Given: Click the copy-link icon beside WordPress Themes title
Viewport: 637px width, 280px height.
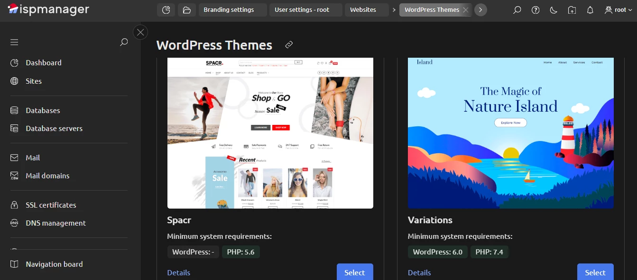Looking at the screenshot, I should pos(288,45).
